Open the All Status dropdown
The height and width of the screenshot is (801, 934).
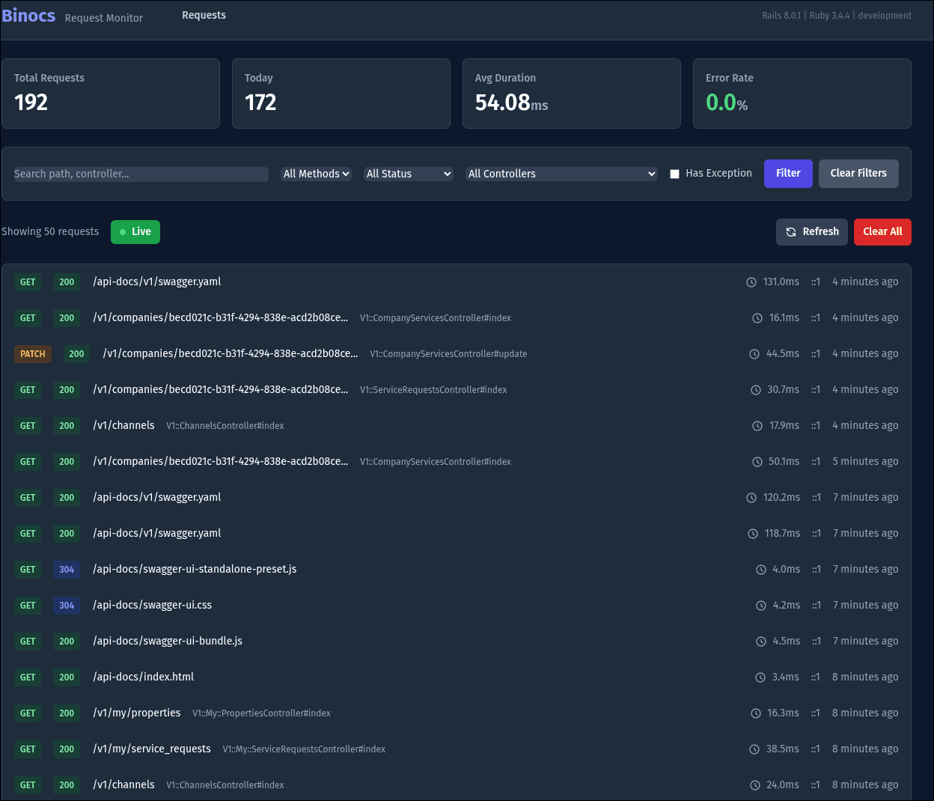[x=408, y=173]
